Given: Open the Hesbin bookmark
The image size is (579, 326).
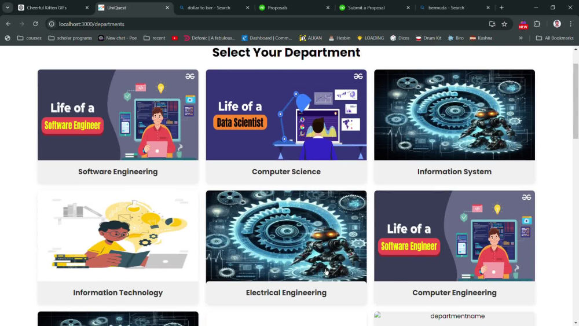Looking at the screenshot, I should [x=339, y=38].
